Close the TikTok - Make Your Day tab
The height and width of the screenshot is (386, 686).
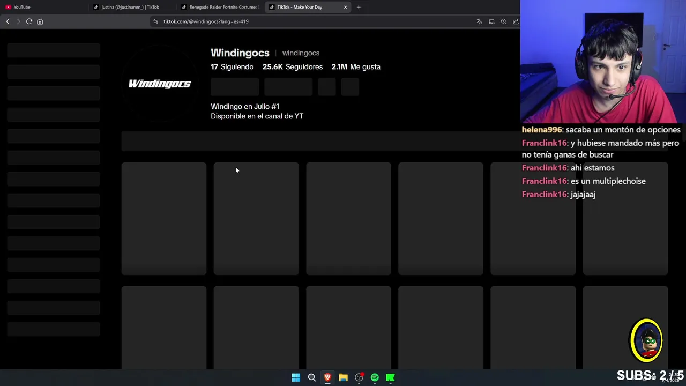coord(345,7)
